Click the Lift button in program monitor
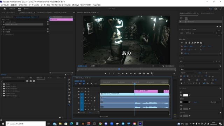Image resolution: width=224 pixels, height=126 pixels. coord(140,73)
